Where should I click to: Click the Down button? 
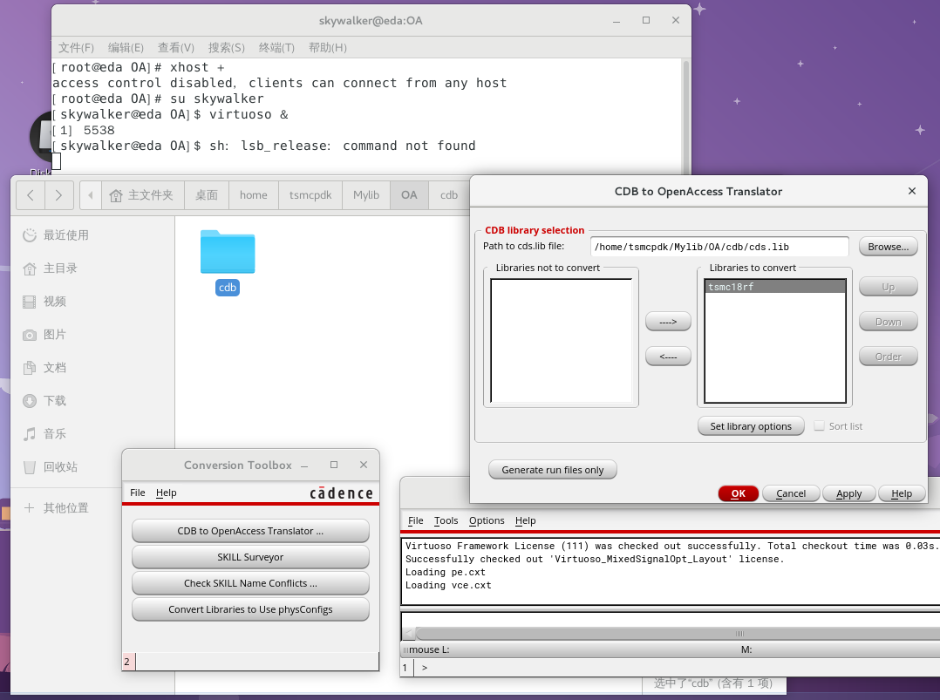pyautogui.click(x=888, y=321)
